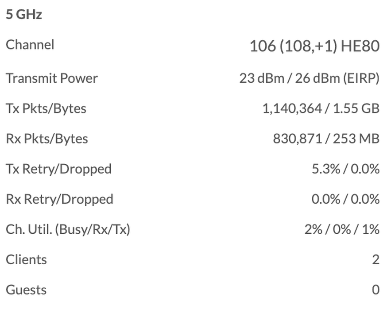Image resolution: width=391 pixels, height=309 pixels.
Task: Select the 1,140,364 / 1.55 GB value
Action: [x=321, y=108]
